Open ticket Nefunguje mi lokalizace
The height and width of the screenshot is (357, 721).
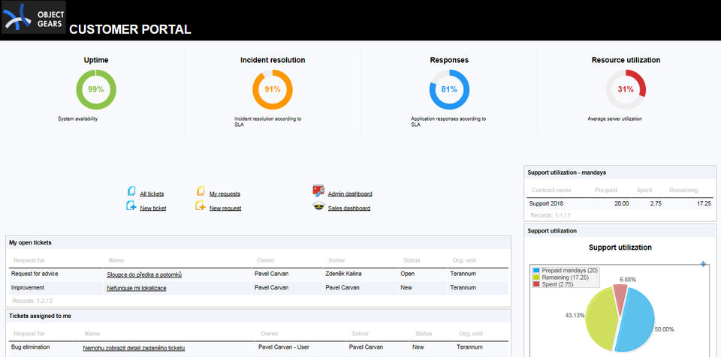(x=137, y=288)
